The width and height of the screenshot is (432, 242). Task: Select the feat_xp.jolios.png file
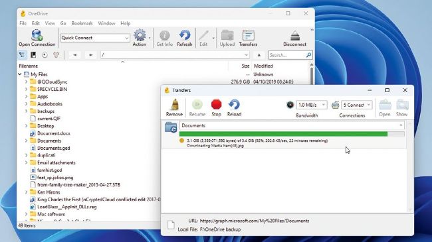[x=55, y=178]
